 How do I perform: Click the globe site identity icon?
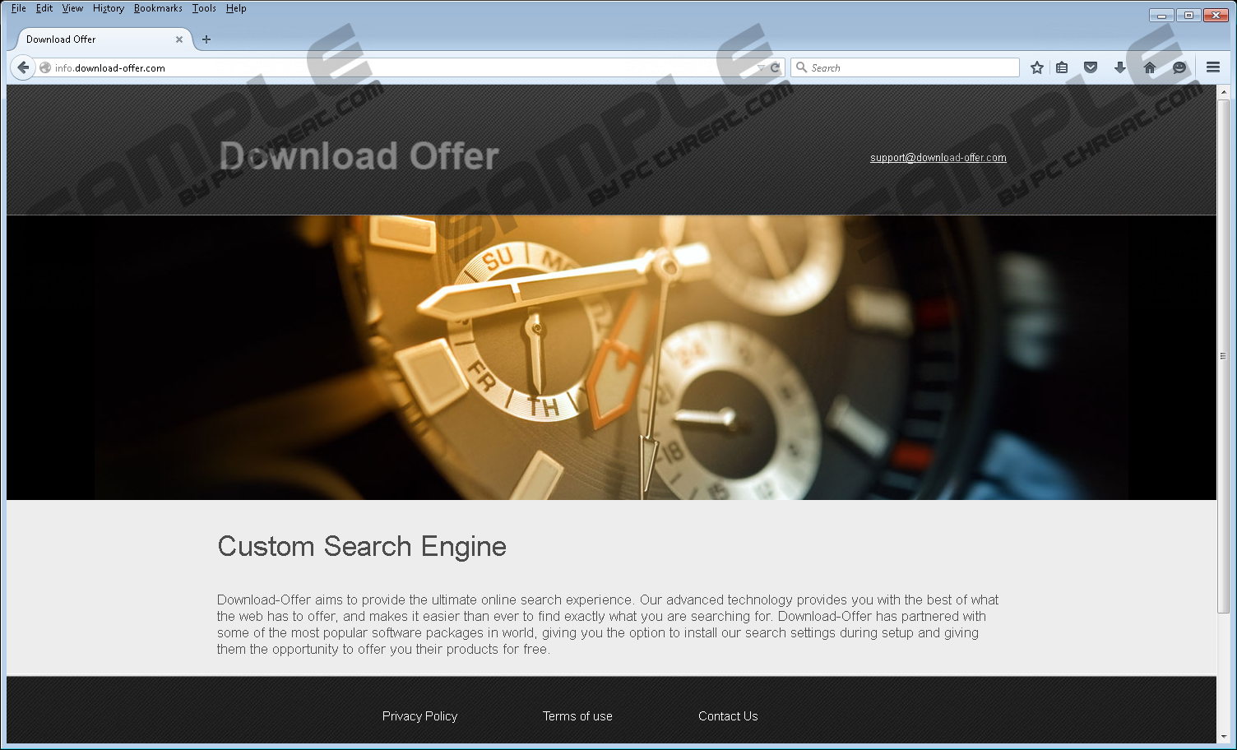coord(45,67)
